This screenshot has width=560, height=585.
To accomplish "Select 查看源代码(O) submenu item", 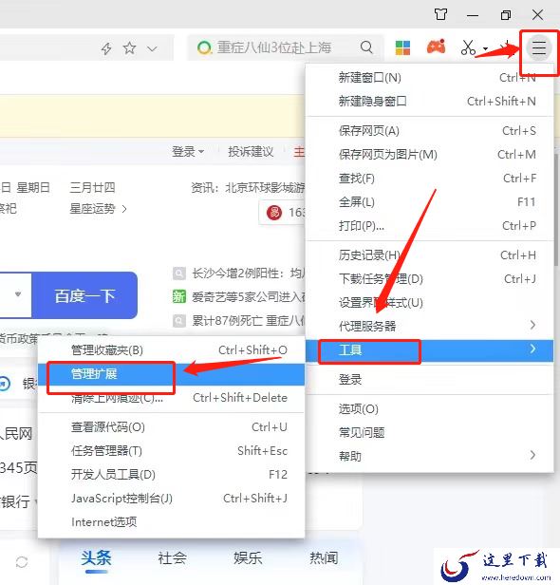I will pyautogui.click(x=172, y=427).
